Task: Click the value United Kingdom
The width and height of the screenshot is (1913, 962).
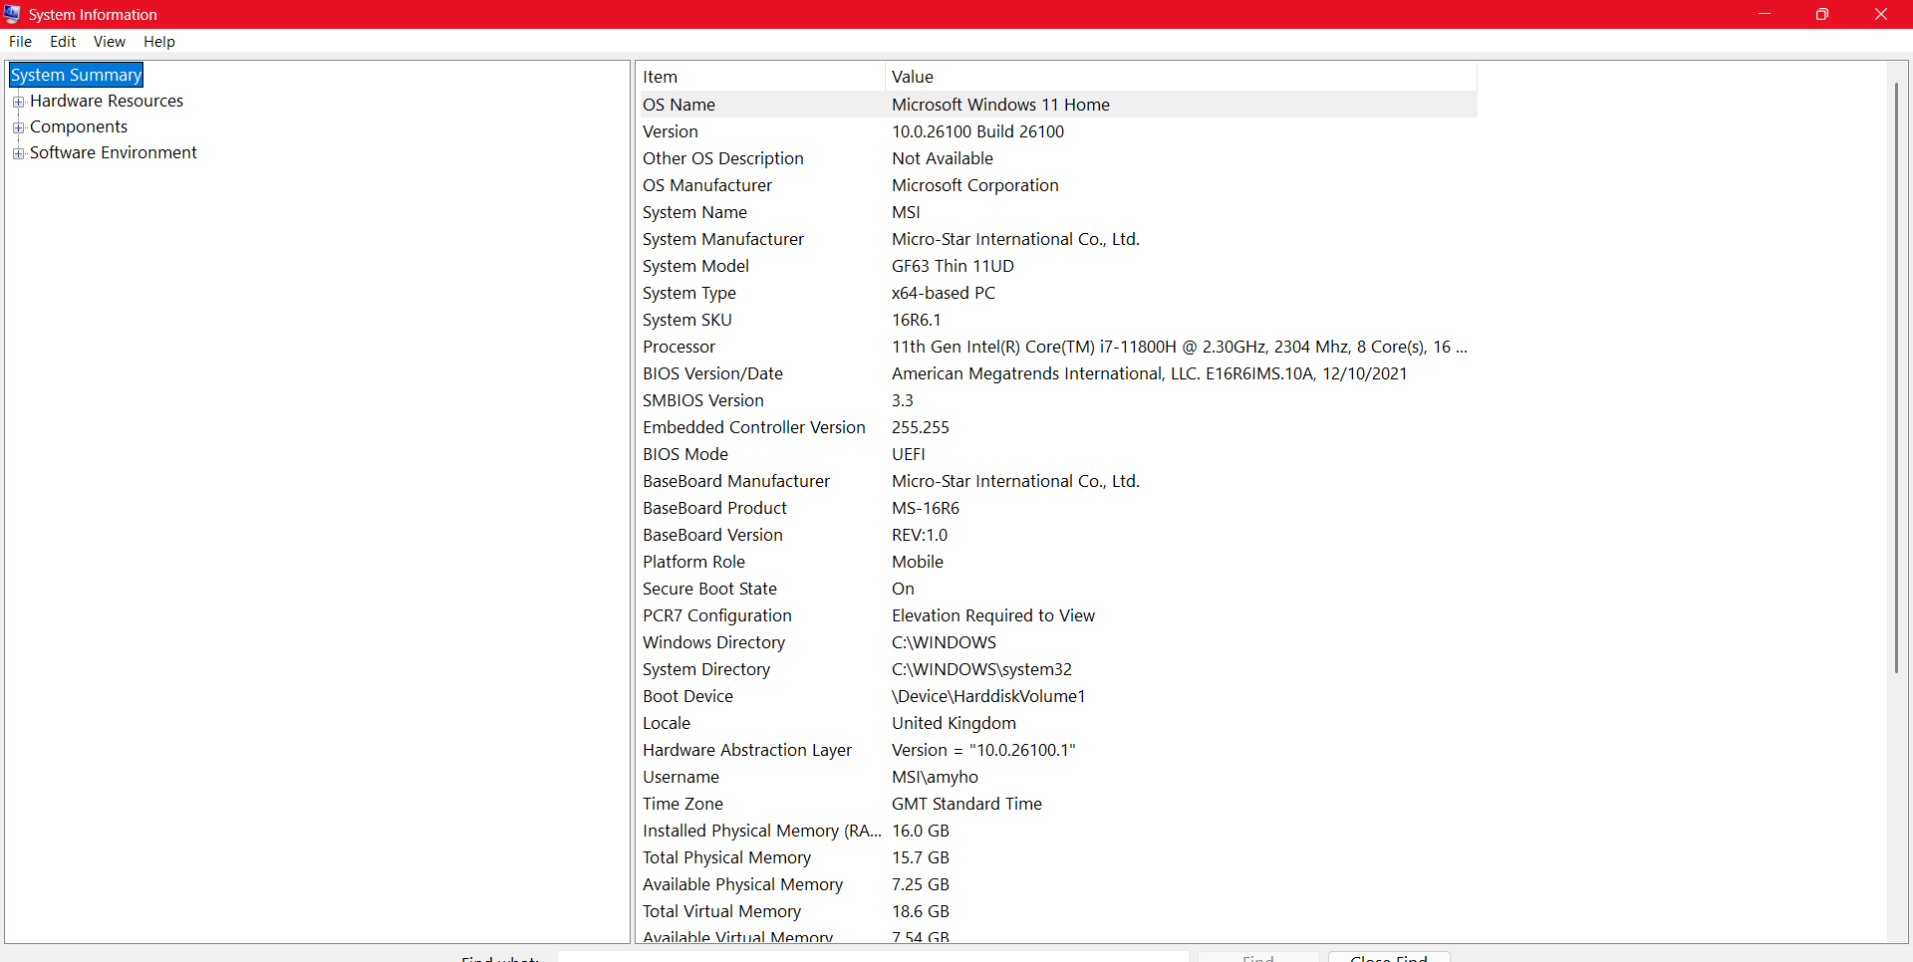Action: tap(954, 723)
